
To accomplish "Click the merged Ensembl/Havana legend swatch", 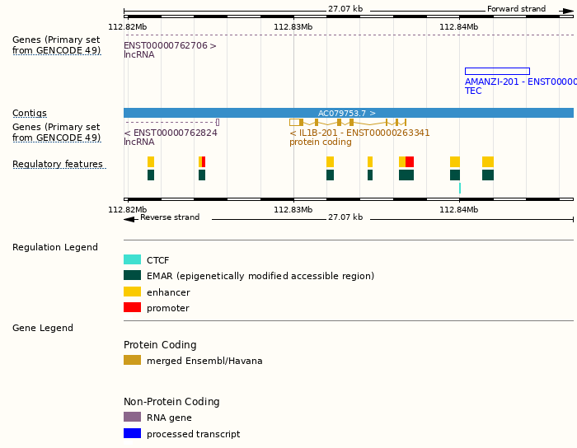I will tap(132, 361).
